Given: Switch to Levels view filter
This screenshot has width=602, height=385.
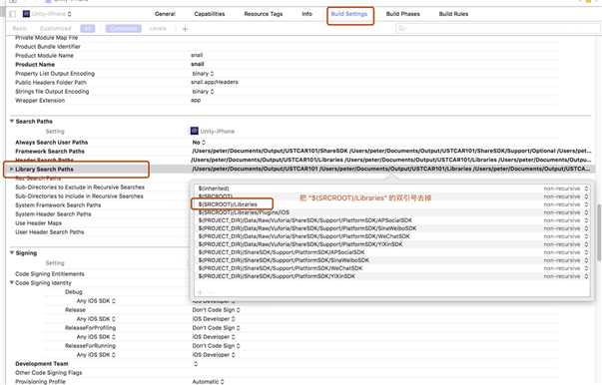Looking at the screenshot, I should pyautogui.click(x=158, y=29).
